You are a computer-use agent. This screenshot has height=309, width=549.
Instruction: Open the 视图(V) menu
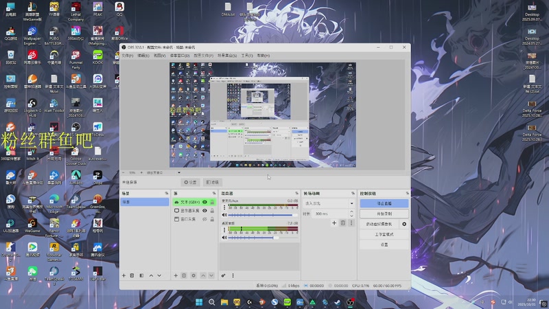point(159,56)
